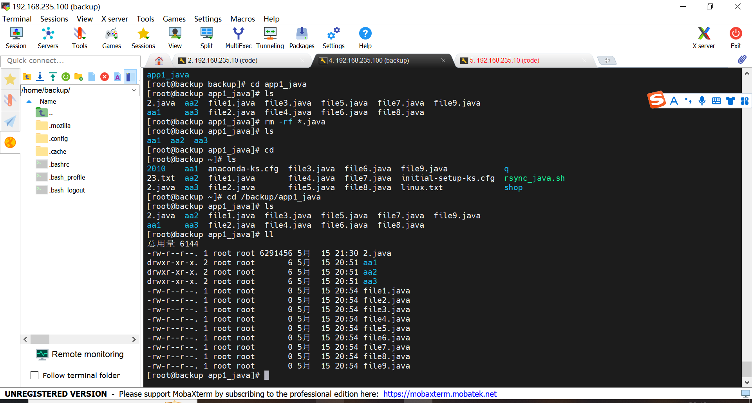Click the download arrow in SFTP toolbar
The width and height of the screenshot is (752, 403).
[x=40, y=77]
